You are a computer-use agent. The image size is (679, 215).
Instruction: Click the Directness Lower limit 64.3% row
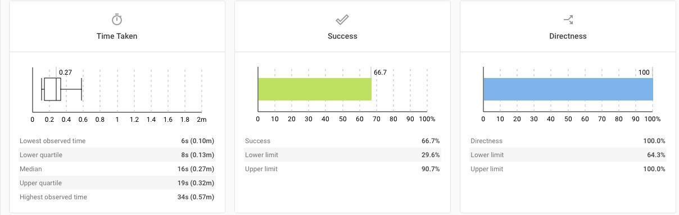click(568, 155)
